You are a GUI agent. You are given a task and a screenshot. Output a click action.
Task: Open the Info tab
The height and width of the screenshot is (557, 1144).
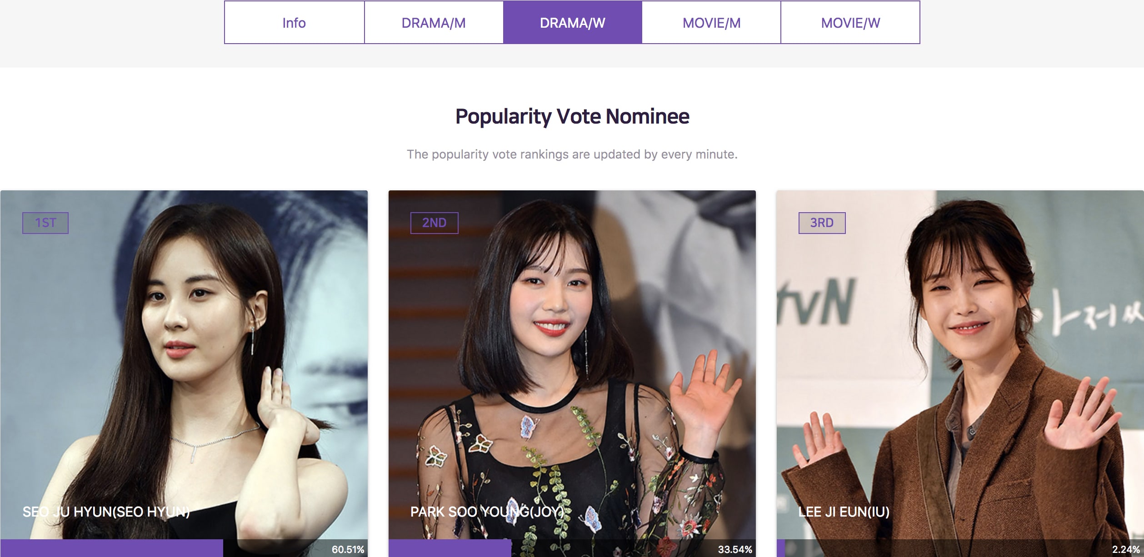coord(294,22)
